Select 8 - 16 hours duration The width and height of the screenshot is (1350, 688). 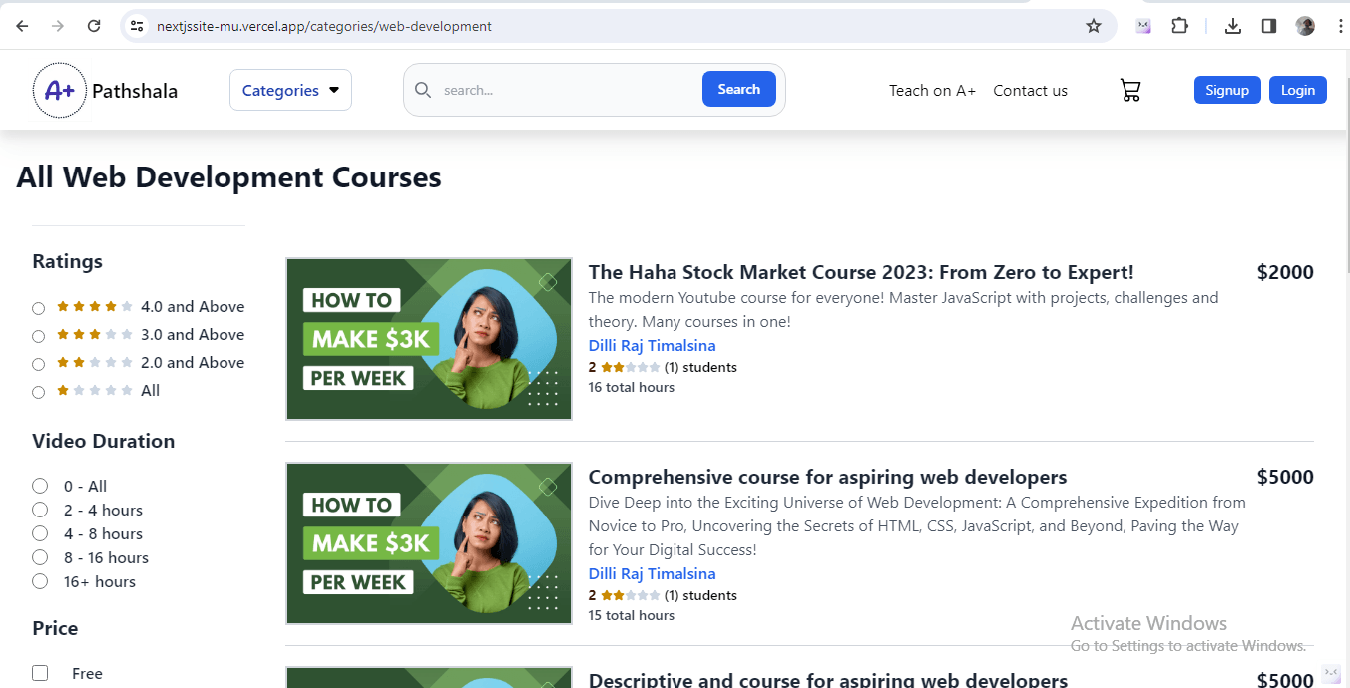click(x=40, y=557)
